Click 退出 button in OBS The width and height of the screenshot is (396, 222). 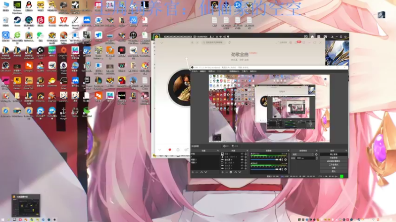point(333,171)
